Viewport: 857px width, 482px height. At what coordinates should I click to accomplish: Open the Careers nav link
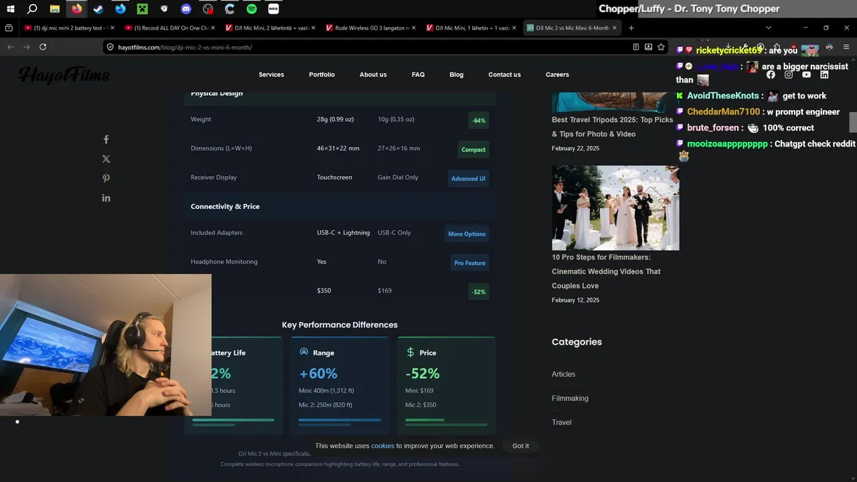coord(557,74)
